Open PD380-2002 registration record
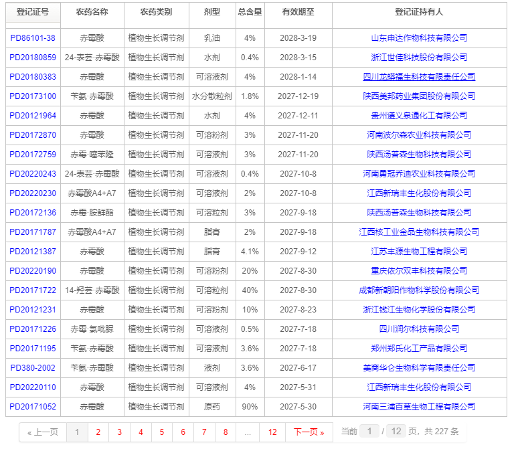The width and height of the screenshot is (522, 451). point(33,368)
